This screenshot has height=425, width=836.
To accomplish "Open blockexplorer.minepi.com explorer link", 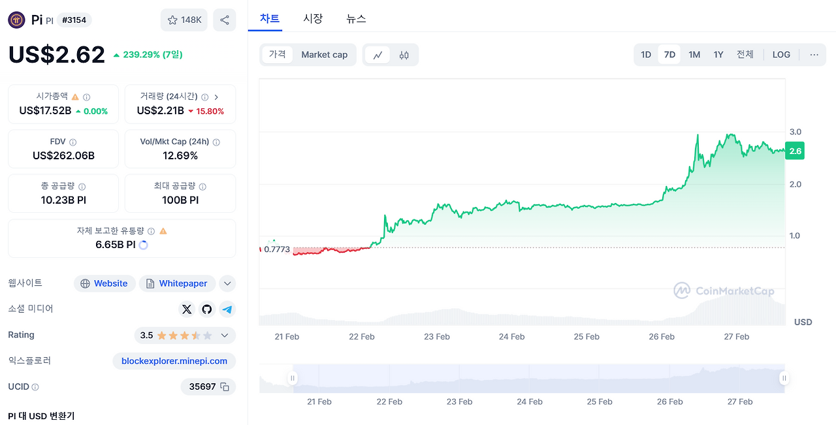I will coord(174,361).
